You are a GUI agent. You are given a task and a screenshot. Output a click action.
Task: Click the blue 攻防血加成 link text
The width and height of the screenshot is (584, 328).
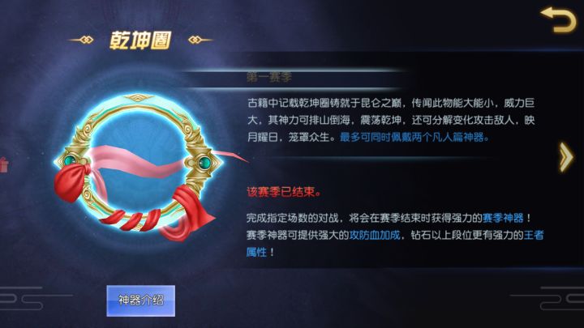[x=375, y=235]
